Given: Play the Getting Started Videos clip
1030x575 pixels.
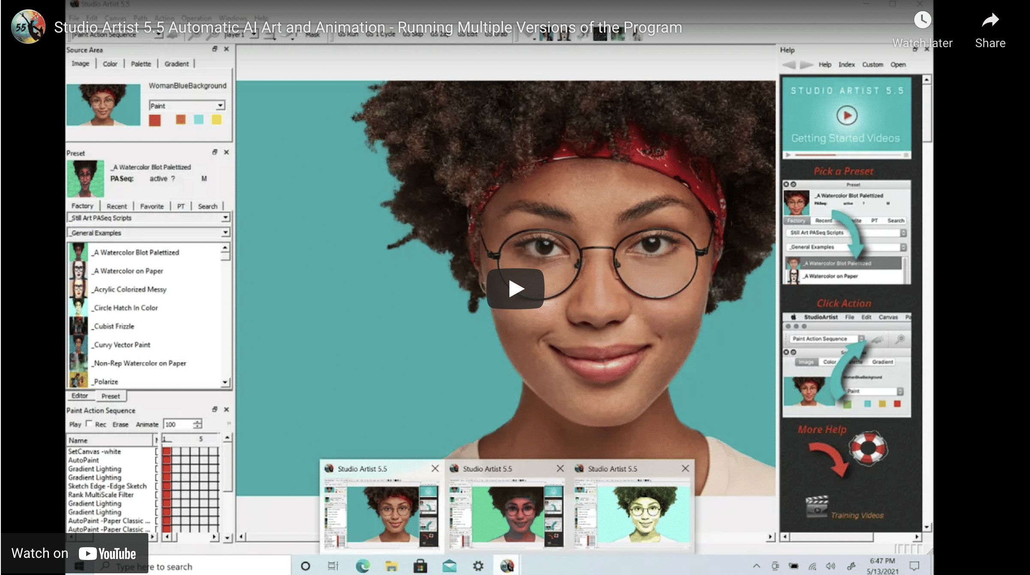Looking at the screenshot, I should tap(847, 116).
